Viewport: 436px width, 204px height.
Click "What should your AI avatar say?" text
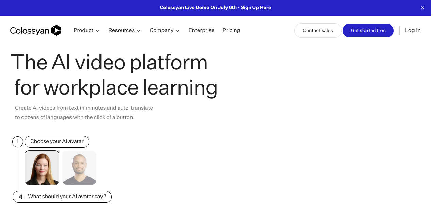coord(67,197)
